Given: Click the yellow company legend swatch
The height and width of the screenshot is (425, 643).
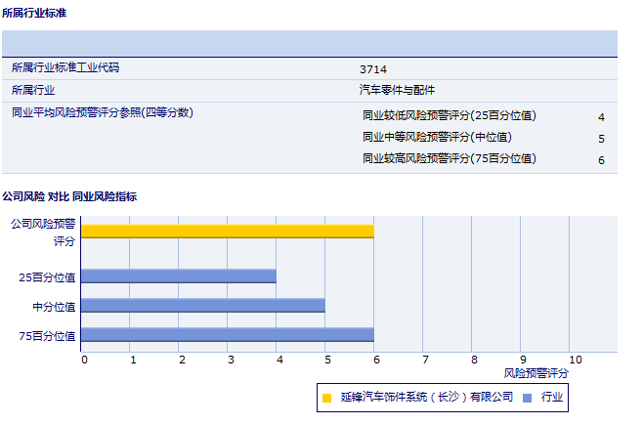Looking at the screenshot, I should 326,398.
